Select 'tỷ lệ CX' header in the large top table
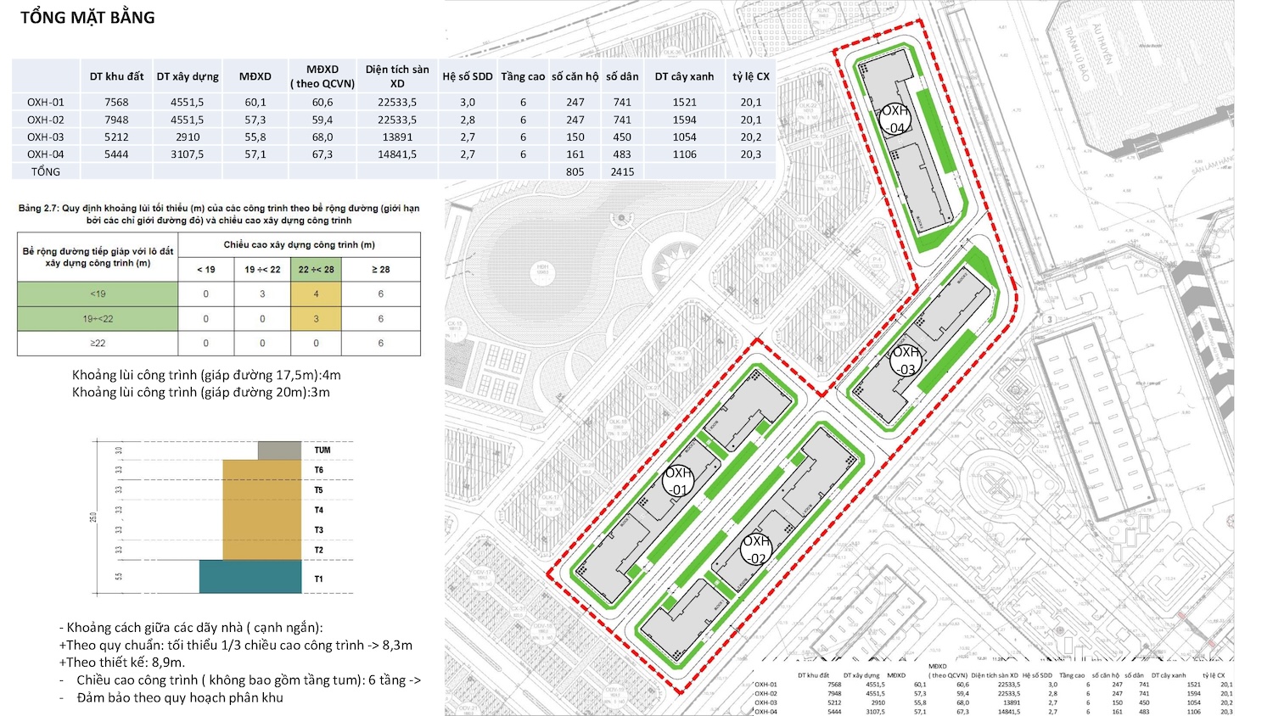Image resolution: width=1273 pixels, height=716 pixels. (751, 76)
